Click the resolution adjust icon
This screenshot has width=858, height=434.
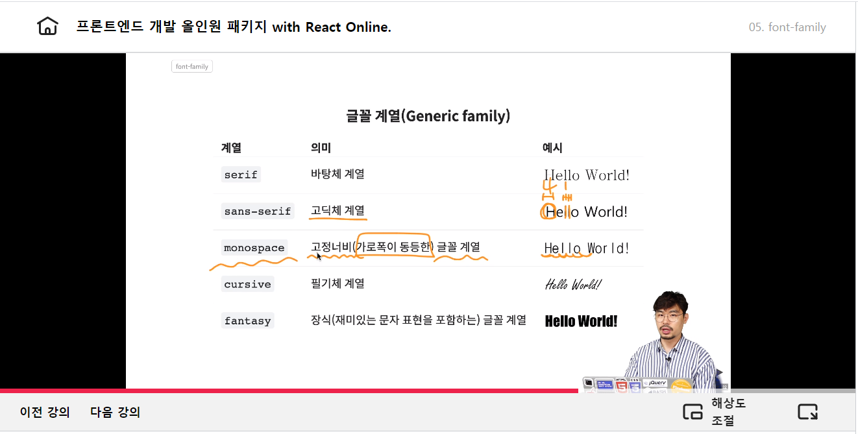click(693, 412)
